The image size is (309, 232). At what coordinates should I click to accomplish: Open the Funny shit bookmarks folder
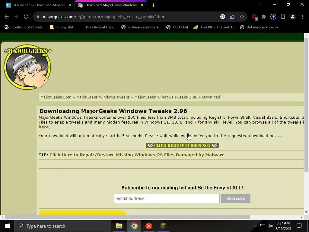[x=62, y=27]
